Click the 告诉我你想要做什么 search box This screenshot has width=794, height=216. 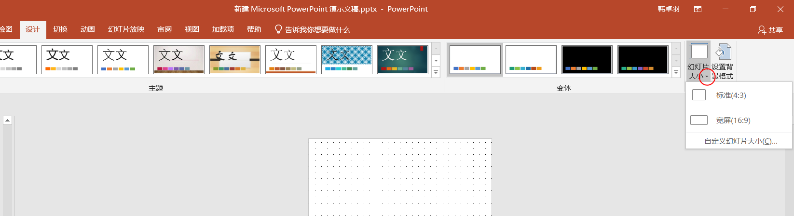click(317, 30)
